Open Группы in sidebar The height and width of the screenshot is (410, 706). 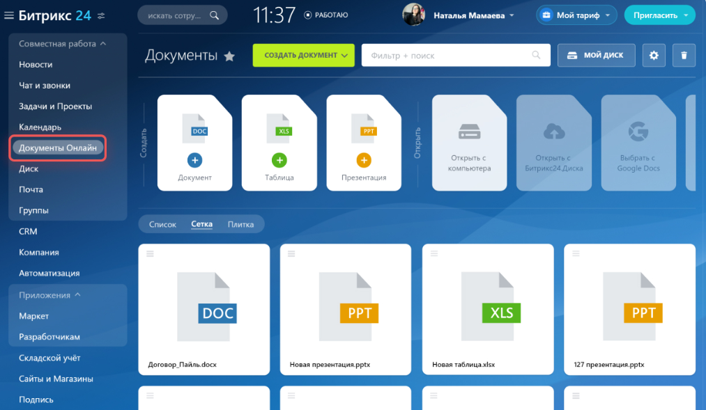(x=33, y=210)
